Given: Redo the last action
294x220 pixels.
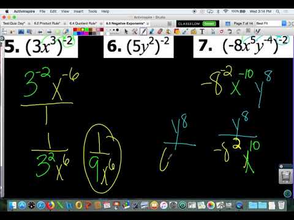Looking at the screenshot, I should coord(238,32).
